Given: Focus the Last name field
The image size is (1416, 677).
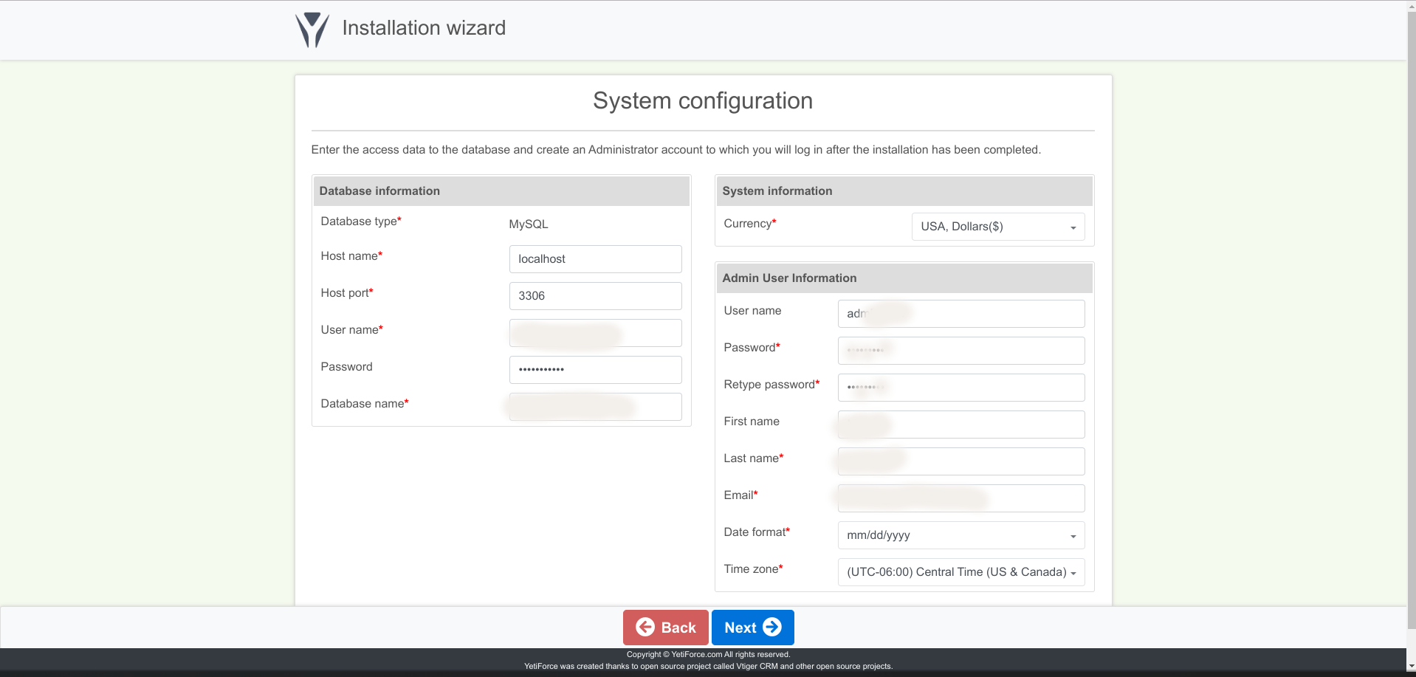Looking at the screenshot, I should coord(961,461).
